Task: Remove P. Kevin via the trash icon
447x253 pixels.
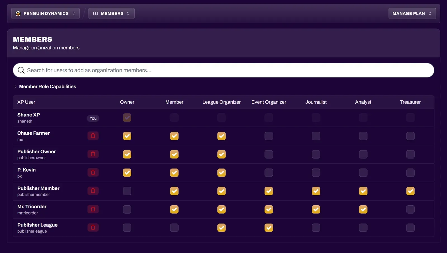Action: pyautogui.click(x=93, y=172)
